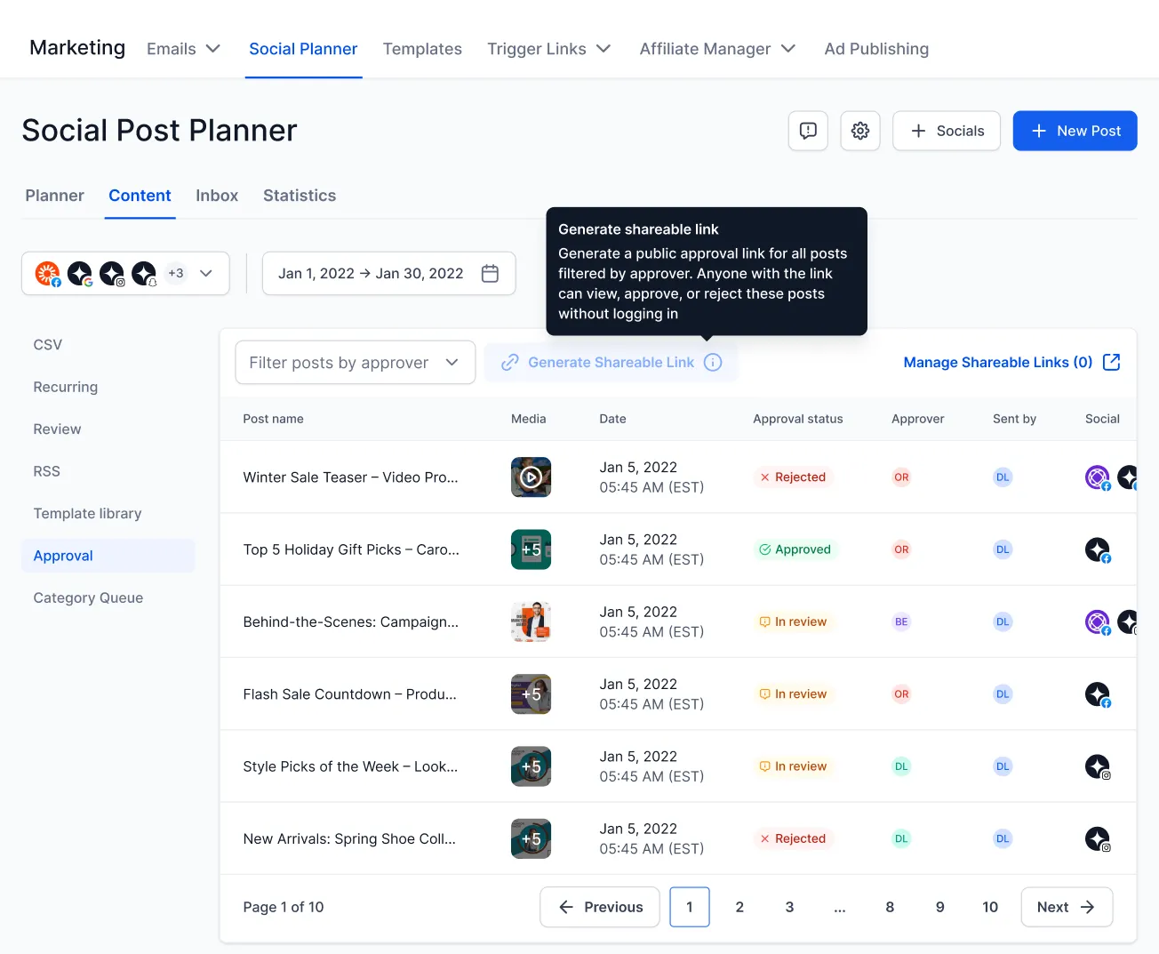
Task: Click the calendar icon in date range
Action: pos(490,274)
